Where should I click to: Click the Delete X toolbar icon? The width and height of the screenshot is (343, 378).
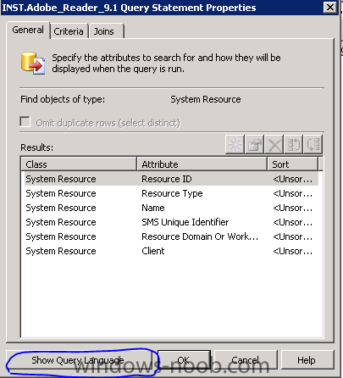(x=274, y=145)
